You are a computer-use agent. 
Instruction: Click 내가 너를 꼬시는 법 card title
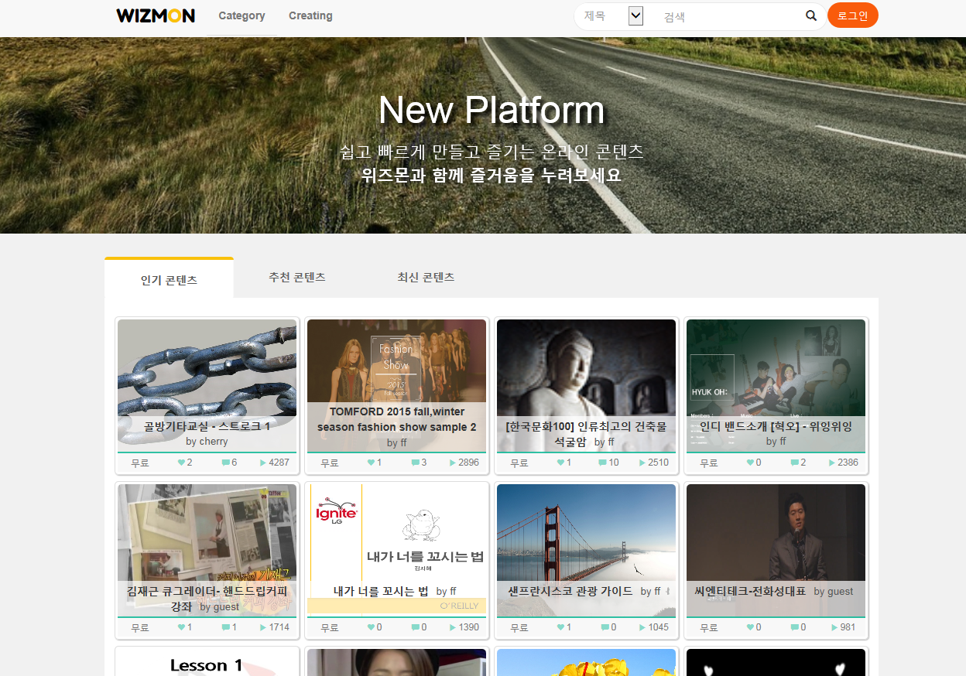381,591
